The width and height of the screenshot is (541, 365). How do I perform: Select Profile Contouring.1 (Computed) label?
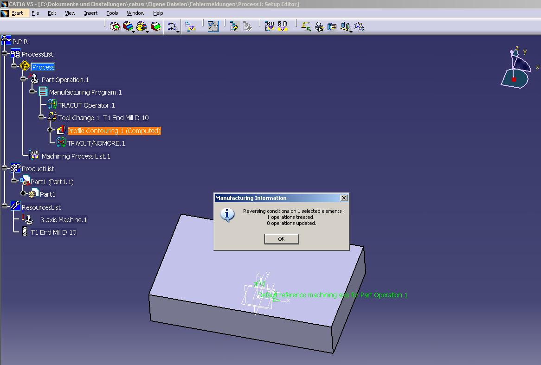114,131
